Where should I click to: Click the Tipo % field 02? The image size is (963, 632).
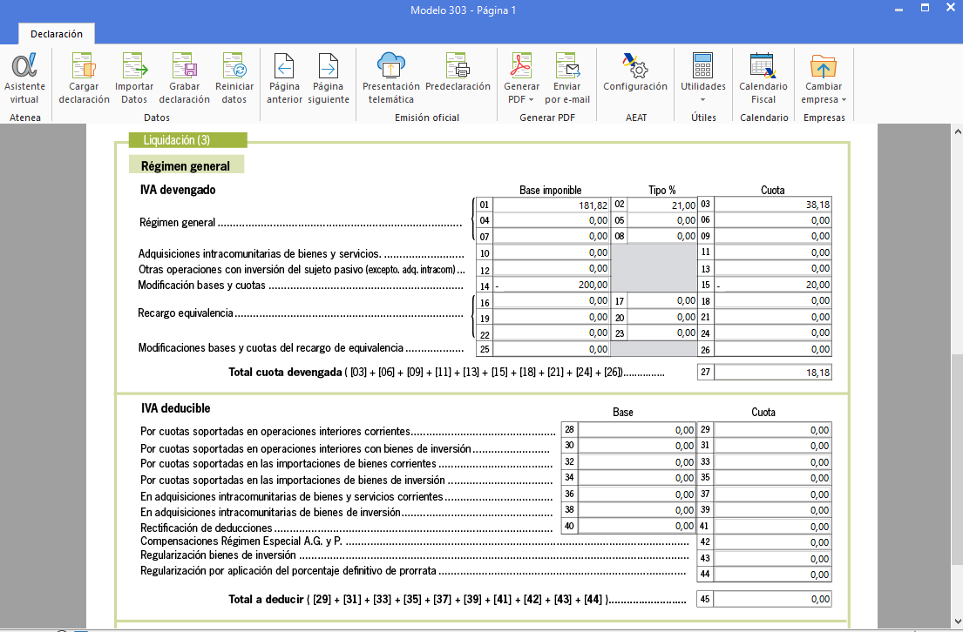tap(662, 205)
